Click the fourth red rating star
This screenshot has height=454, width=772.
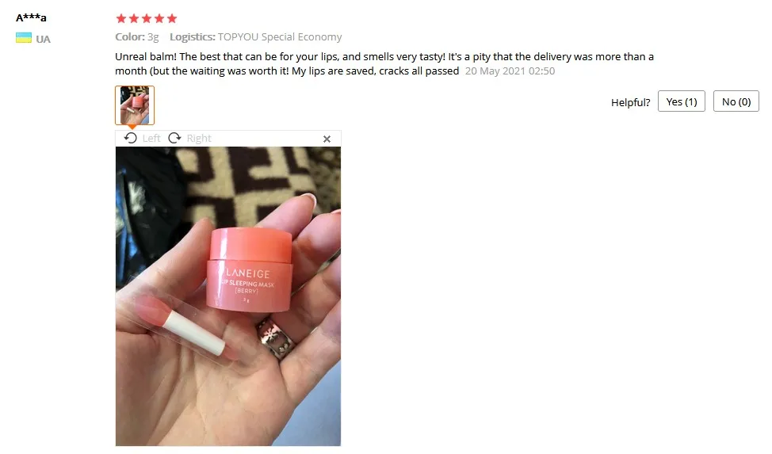pyautogui.click(x=159, y=19)
